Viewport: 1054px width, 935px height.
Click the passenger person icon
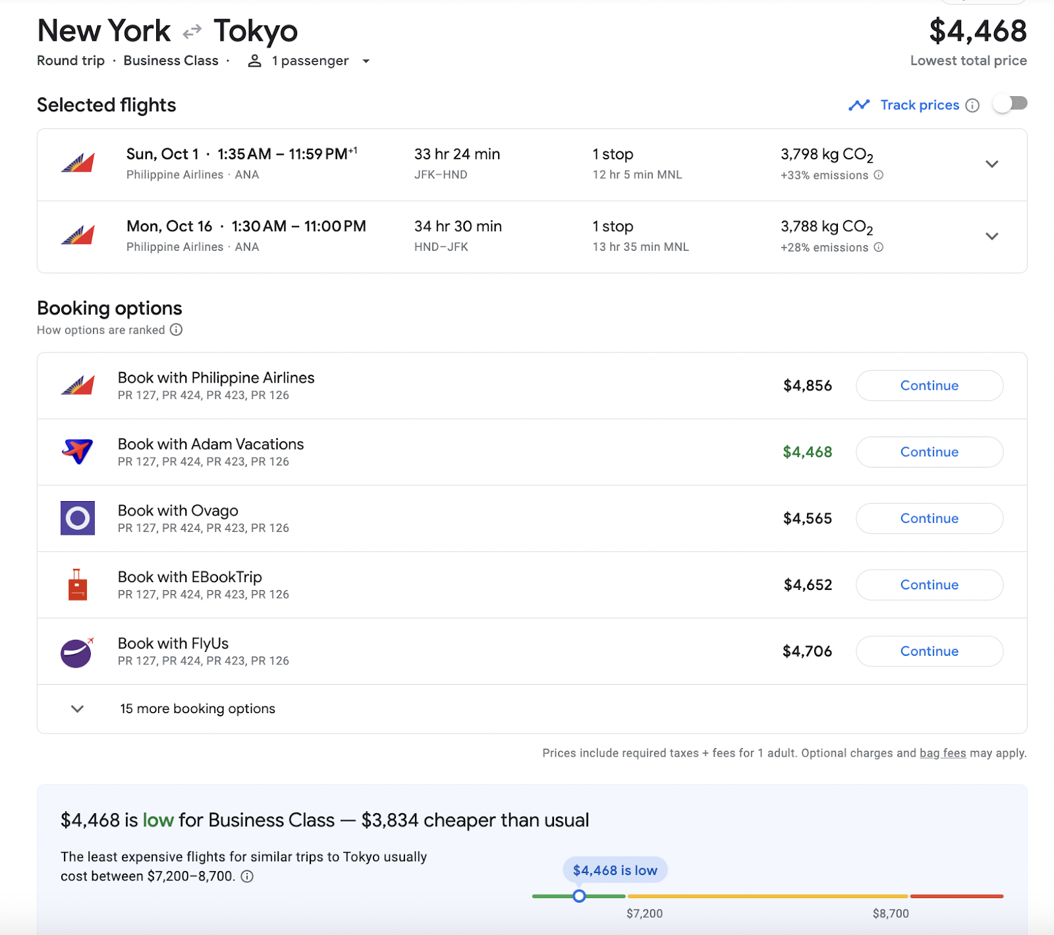tap(254, 61)
